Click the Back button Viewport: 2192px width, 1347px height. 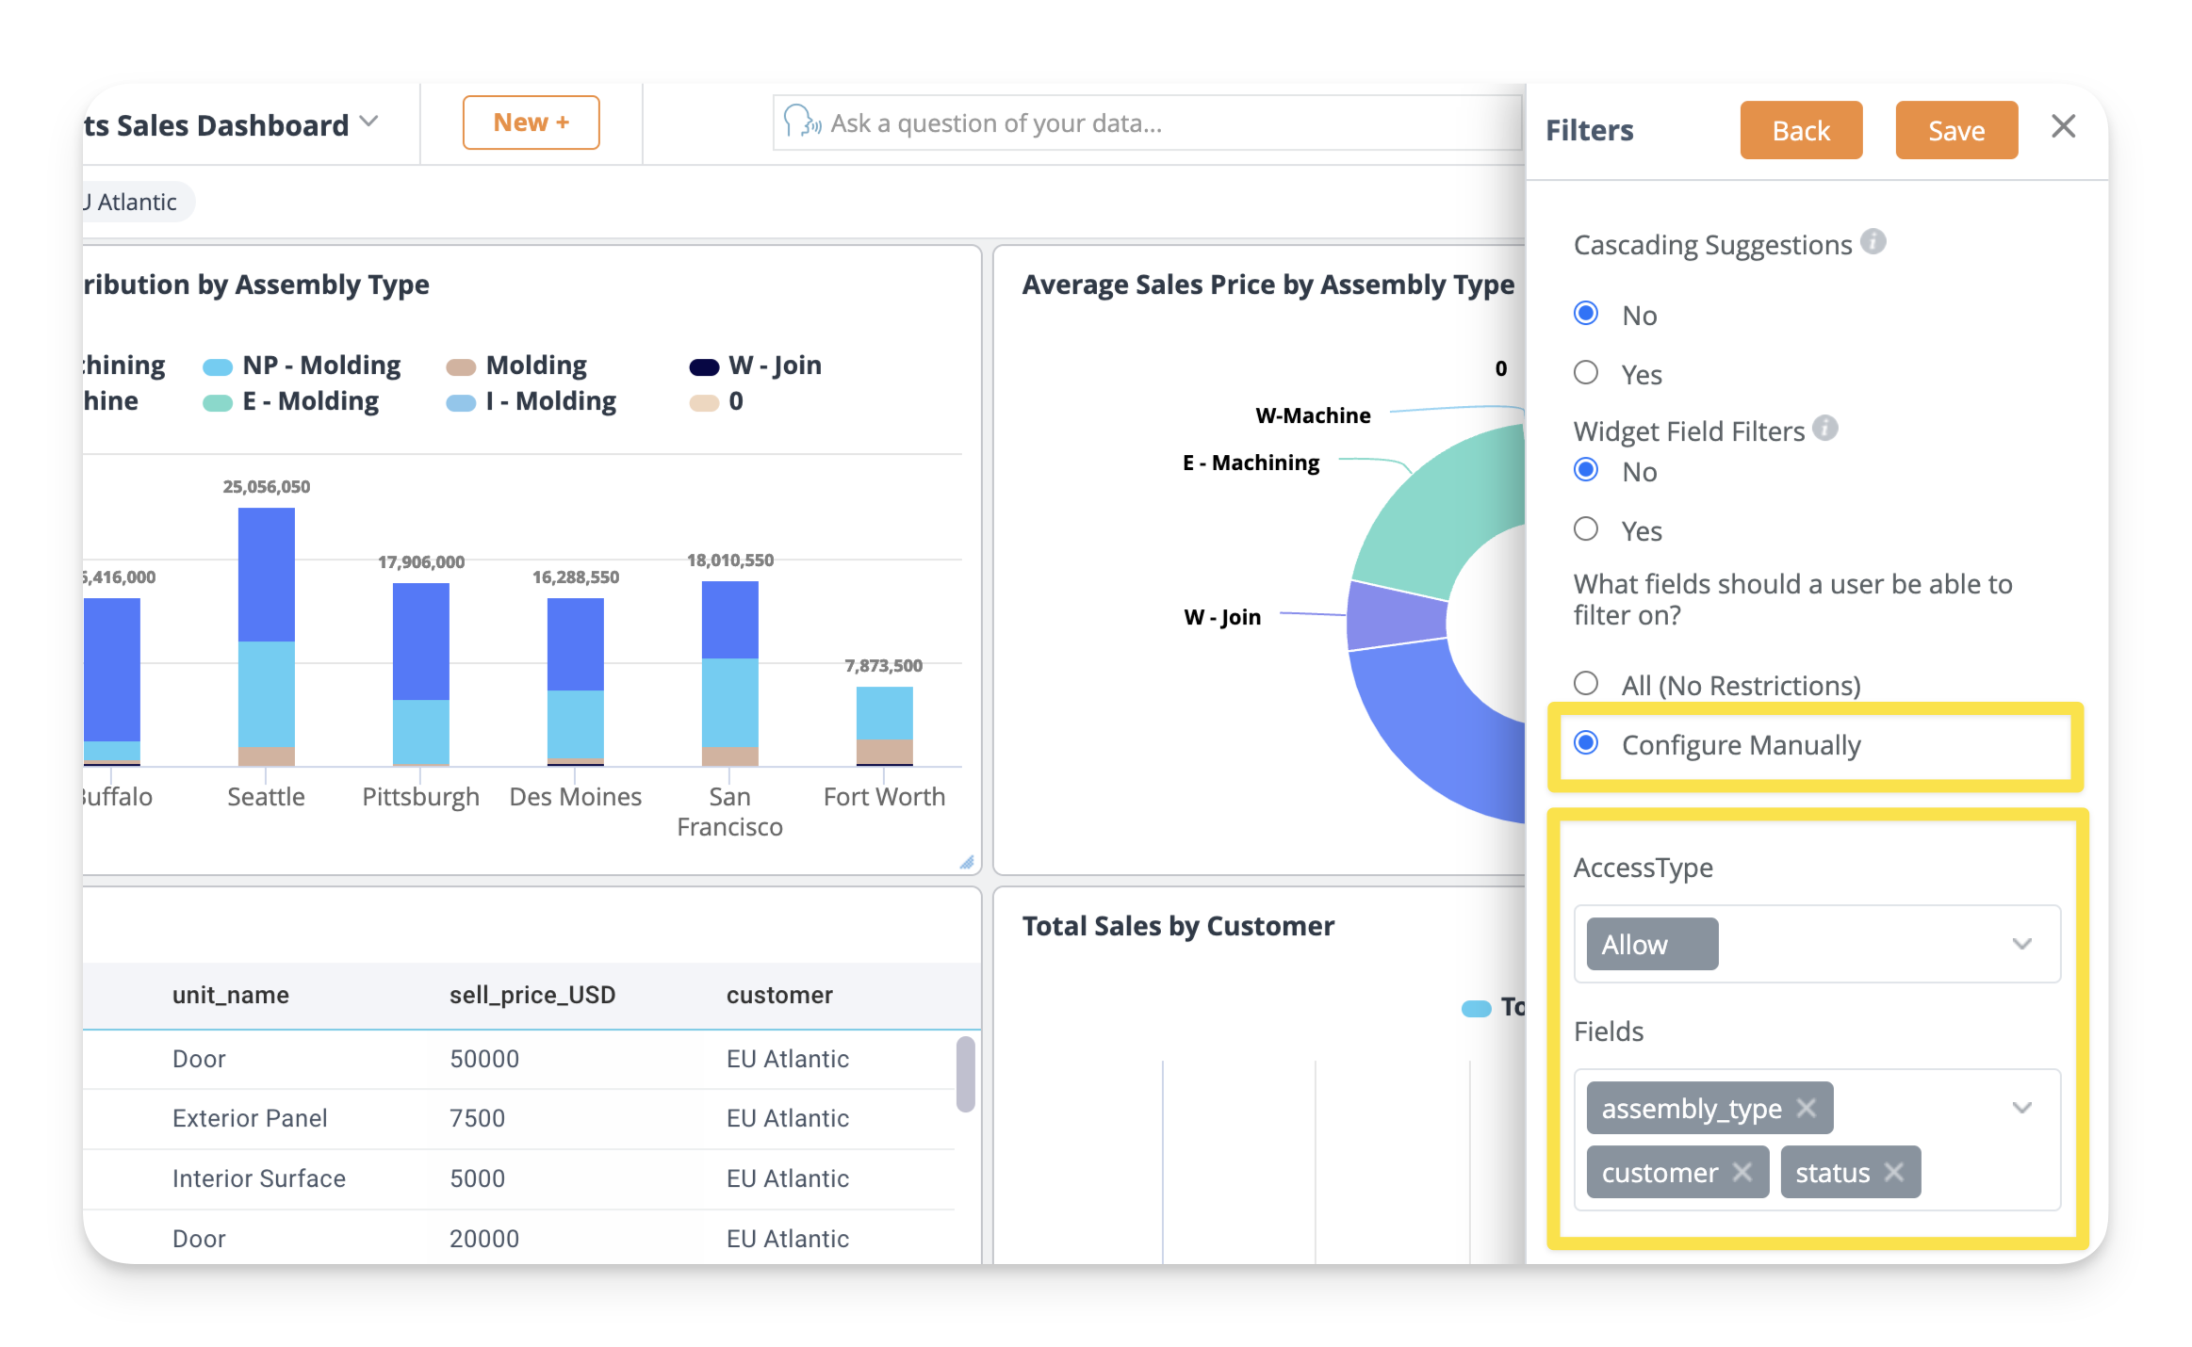coord(1800,130)
